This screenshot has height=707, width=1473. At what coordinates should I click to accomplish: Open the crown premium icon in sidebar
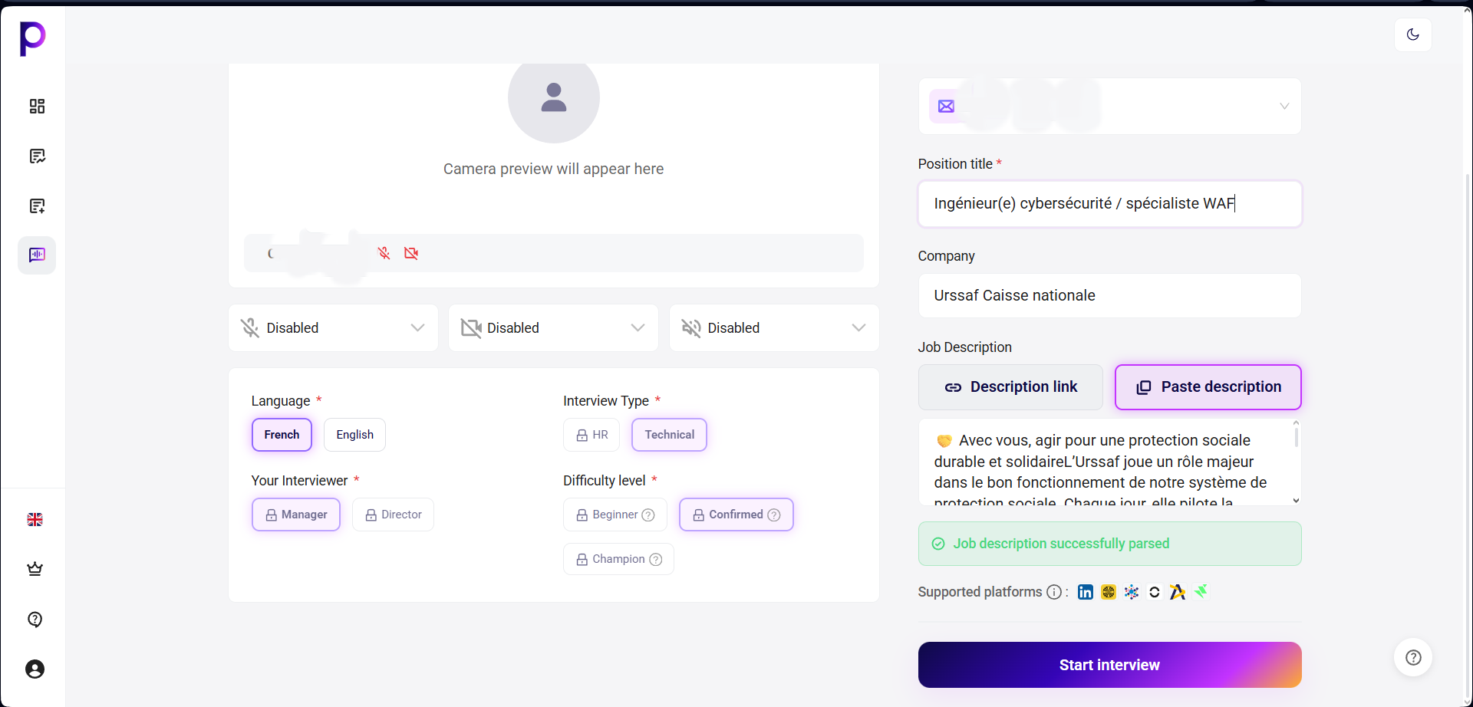tap(35, 569)
